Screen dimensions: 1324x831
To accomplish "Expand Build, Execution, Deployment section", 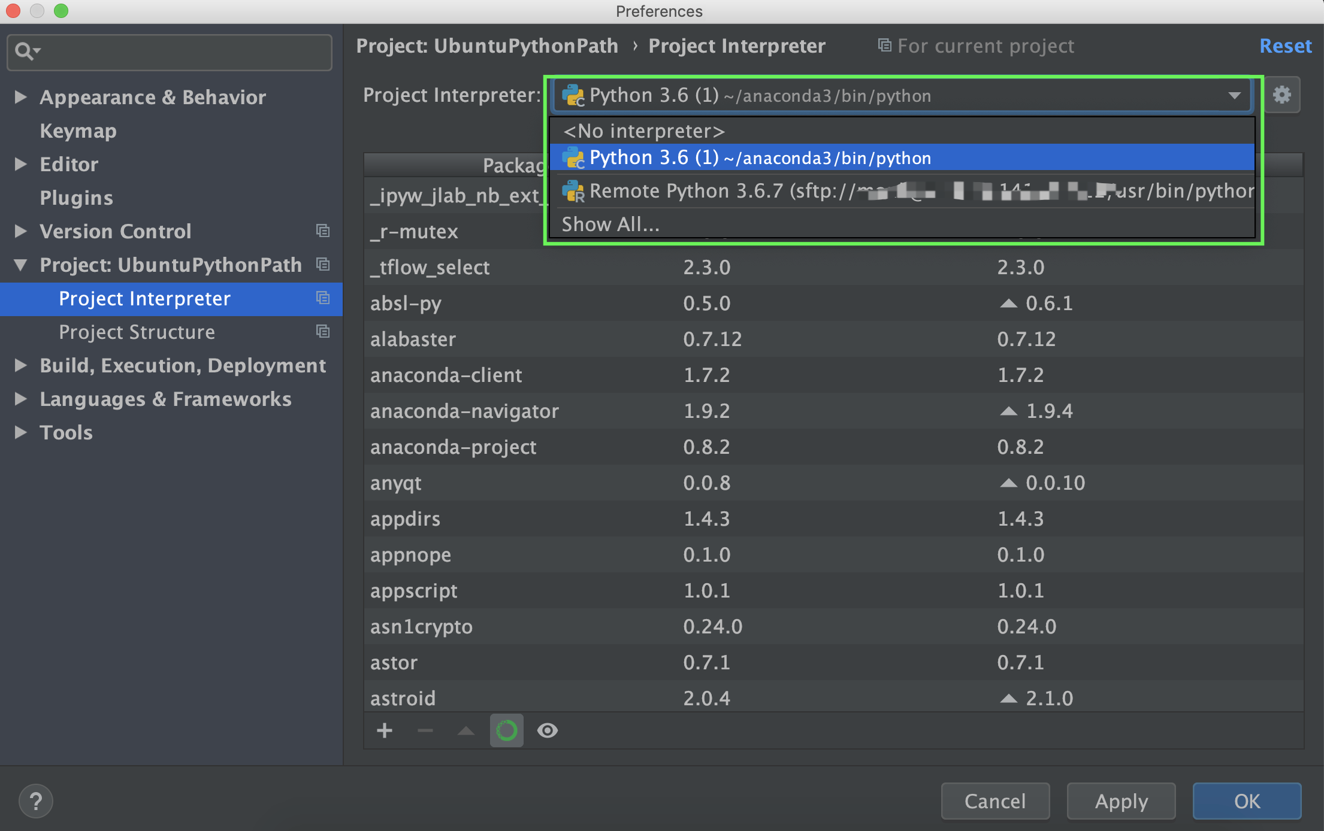I will coord(21,365).
